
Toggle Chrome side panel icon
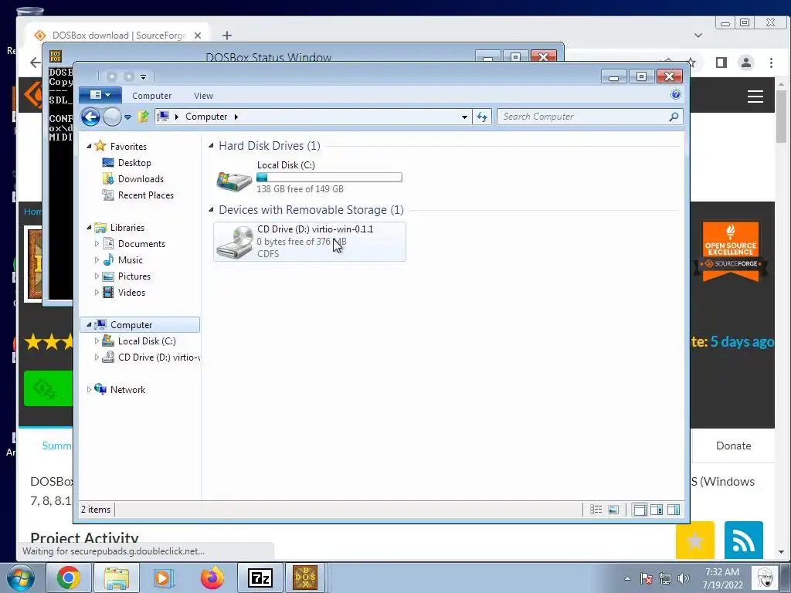721,63
